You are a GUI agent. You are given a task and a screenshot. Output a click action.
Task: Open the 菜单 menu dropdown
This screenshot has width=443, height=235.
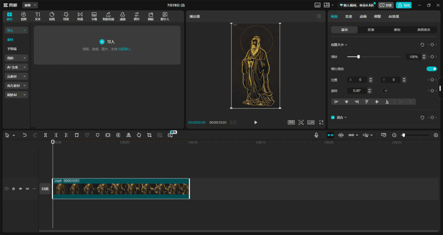click(30, 5)
